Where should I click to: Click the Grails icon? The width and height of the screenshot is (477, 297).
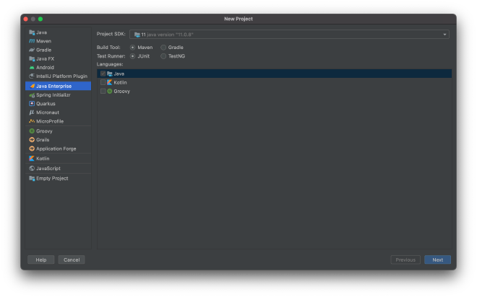pos(32,140)
